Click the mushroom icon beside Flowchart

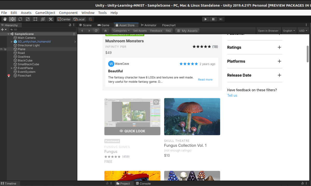pyautogui.click(x=9, y=76)
